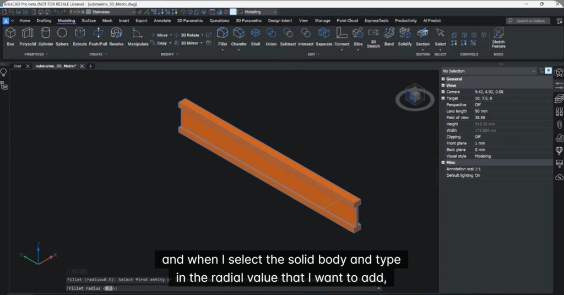Select the Sphere primitive tool

tap(62, 37)
